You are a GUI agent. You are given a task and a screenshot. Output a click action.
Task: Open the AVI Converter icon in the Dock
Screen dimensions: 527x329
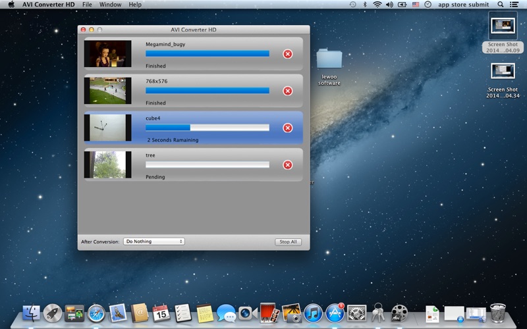399,313
